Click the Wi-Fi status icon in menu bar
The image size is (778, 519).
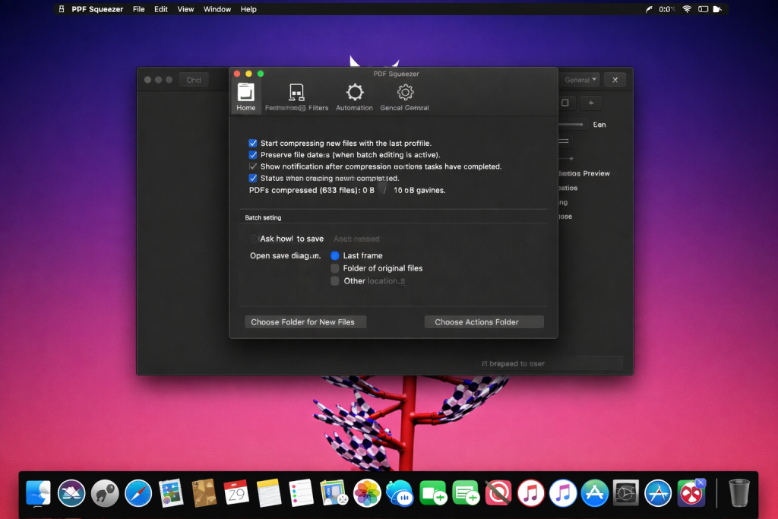pyautogui.click(x=687, y=9)
